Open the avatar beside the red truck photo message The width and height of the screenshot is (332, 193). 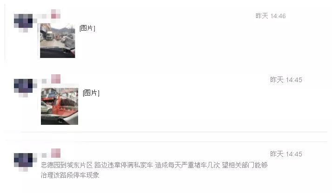pyautogui.click(x=23, y=87)
